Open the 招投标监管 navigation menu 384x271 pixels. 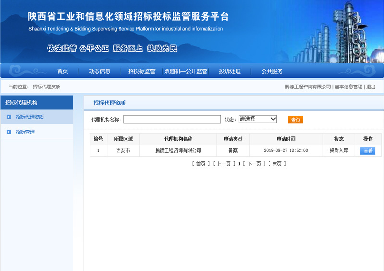[142, 71]
